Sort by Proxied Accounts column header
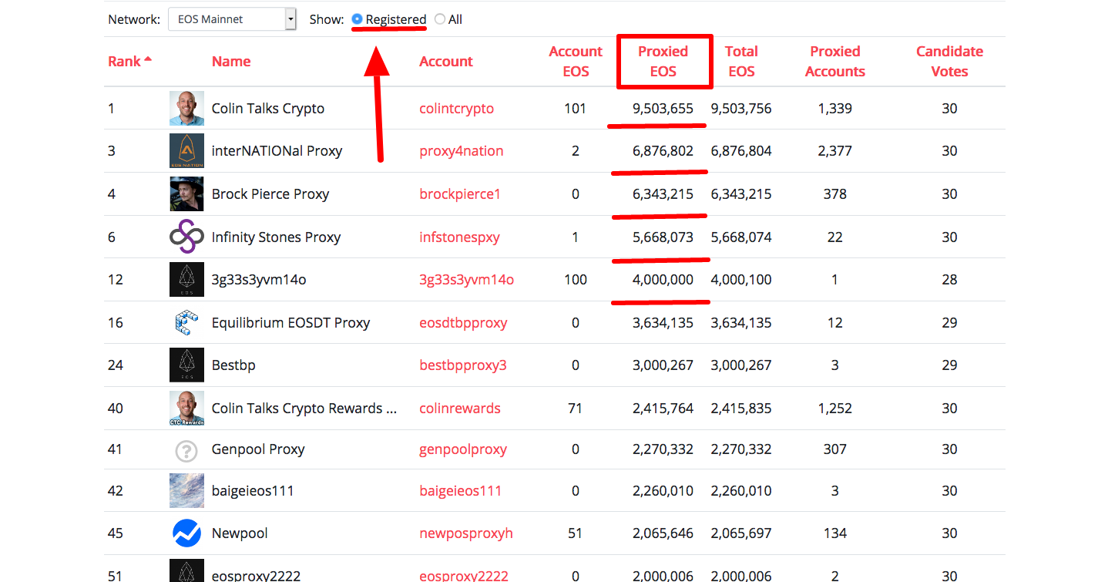 click(x=835, y=61)
